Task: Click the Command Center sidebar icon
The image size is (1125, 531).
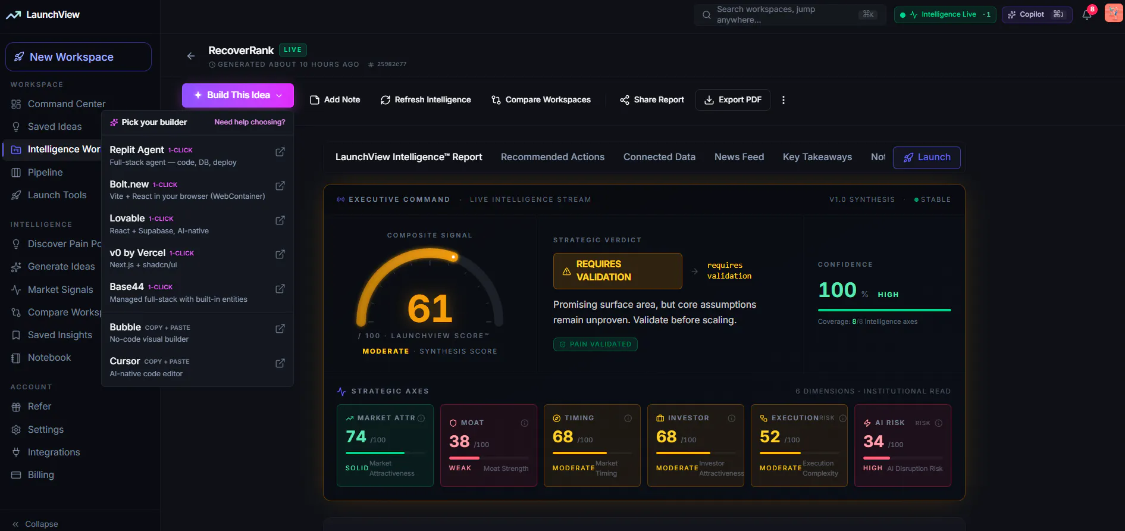Action: click(16, 104)
